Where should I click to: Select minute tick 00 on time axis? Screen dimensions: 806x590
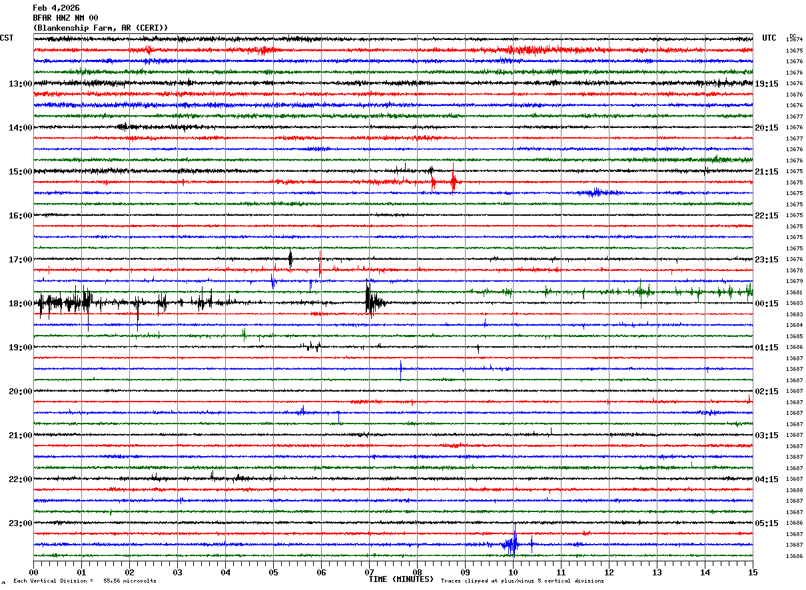click(x=33, y=572)
